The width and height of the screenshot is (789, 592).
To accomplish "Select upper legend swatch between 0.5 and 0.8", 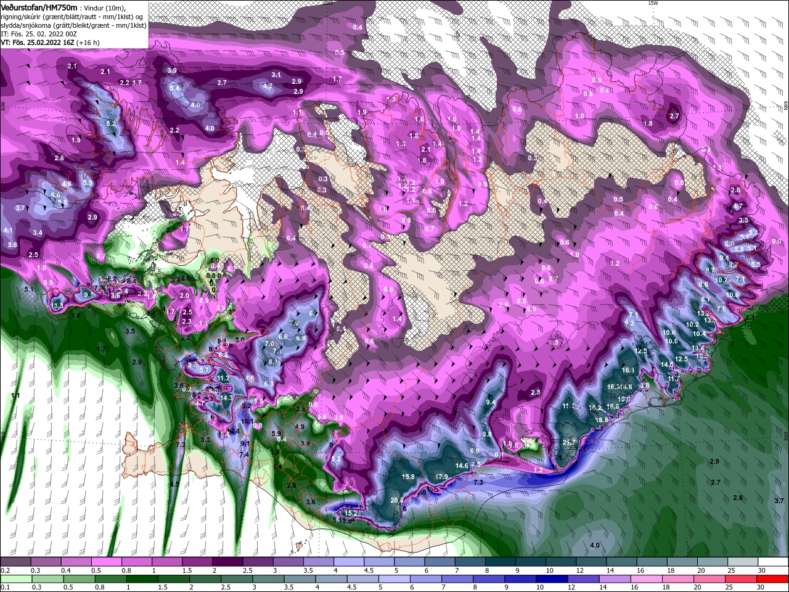I will click(106, 562).
